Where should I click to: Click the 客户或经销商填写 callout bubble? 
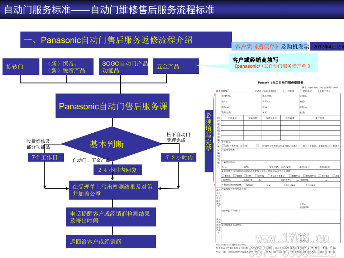[272, 63]
